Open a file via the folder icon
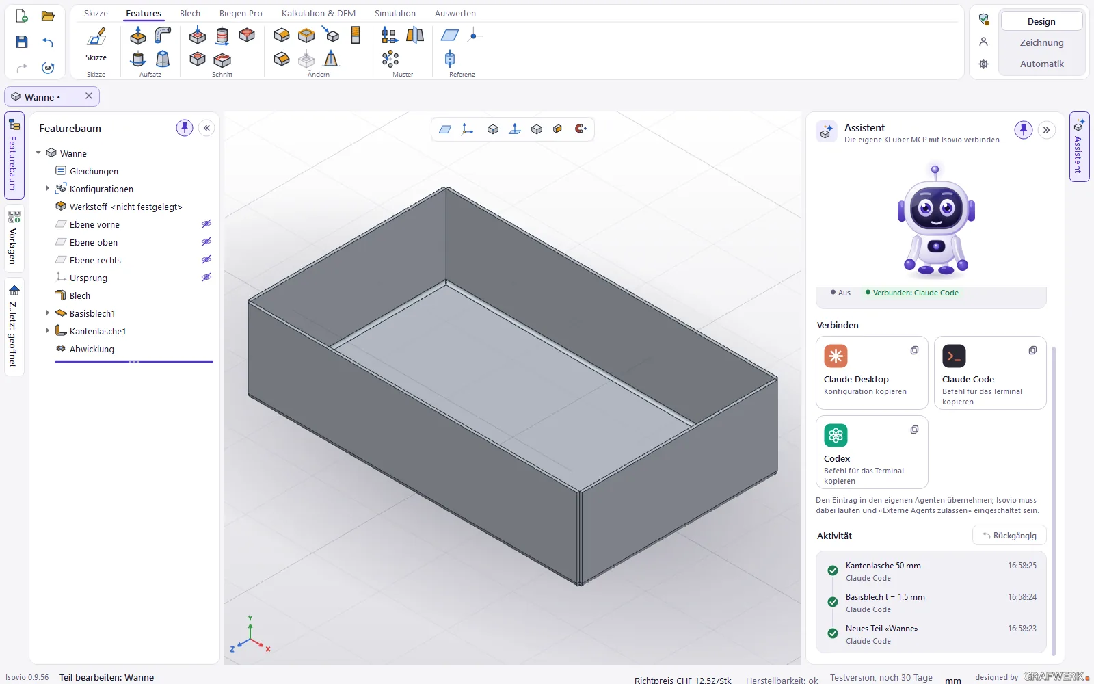 [48, 16]
